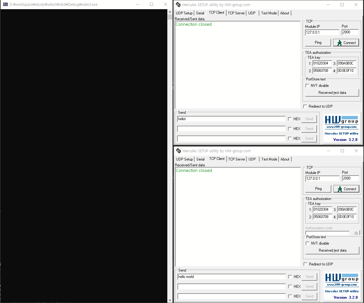Click Hercules app icon in bottom window title bar

[x=179, y=151]
